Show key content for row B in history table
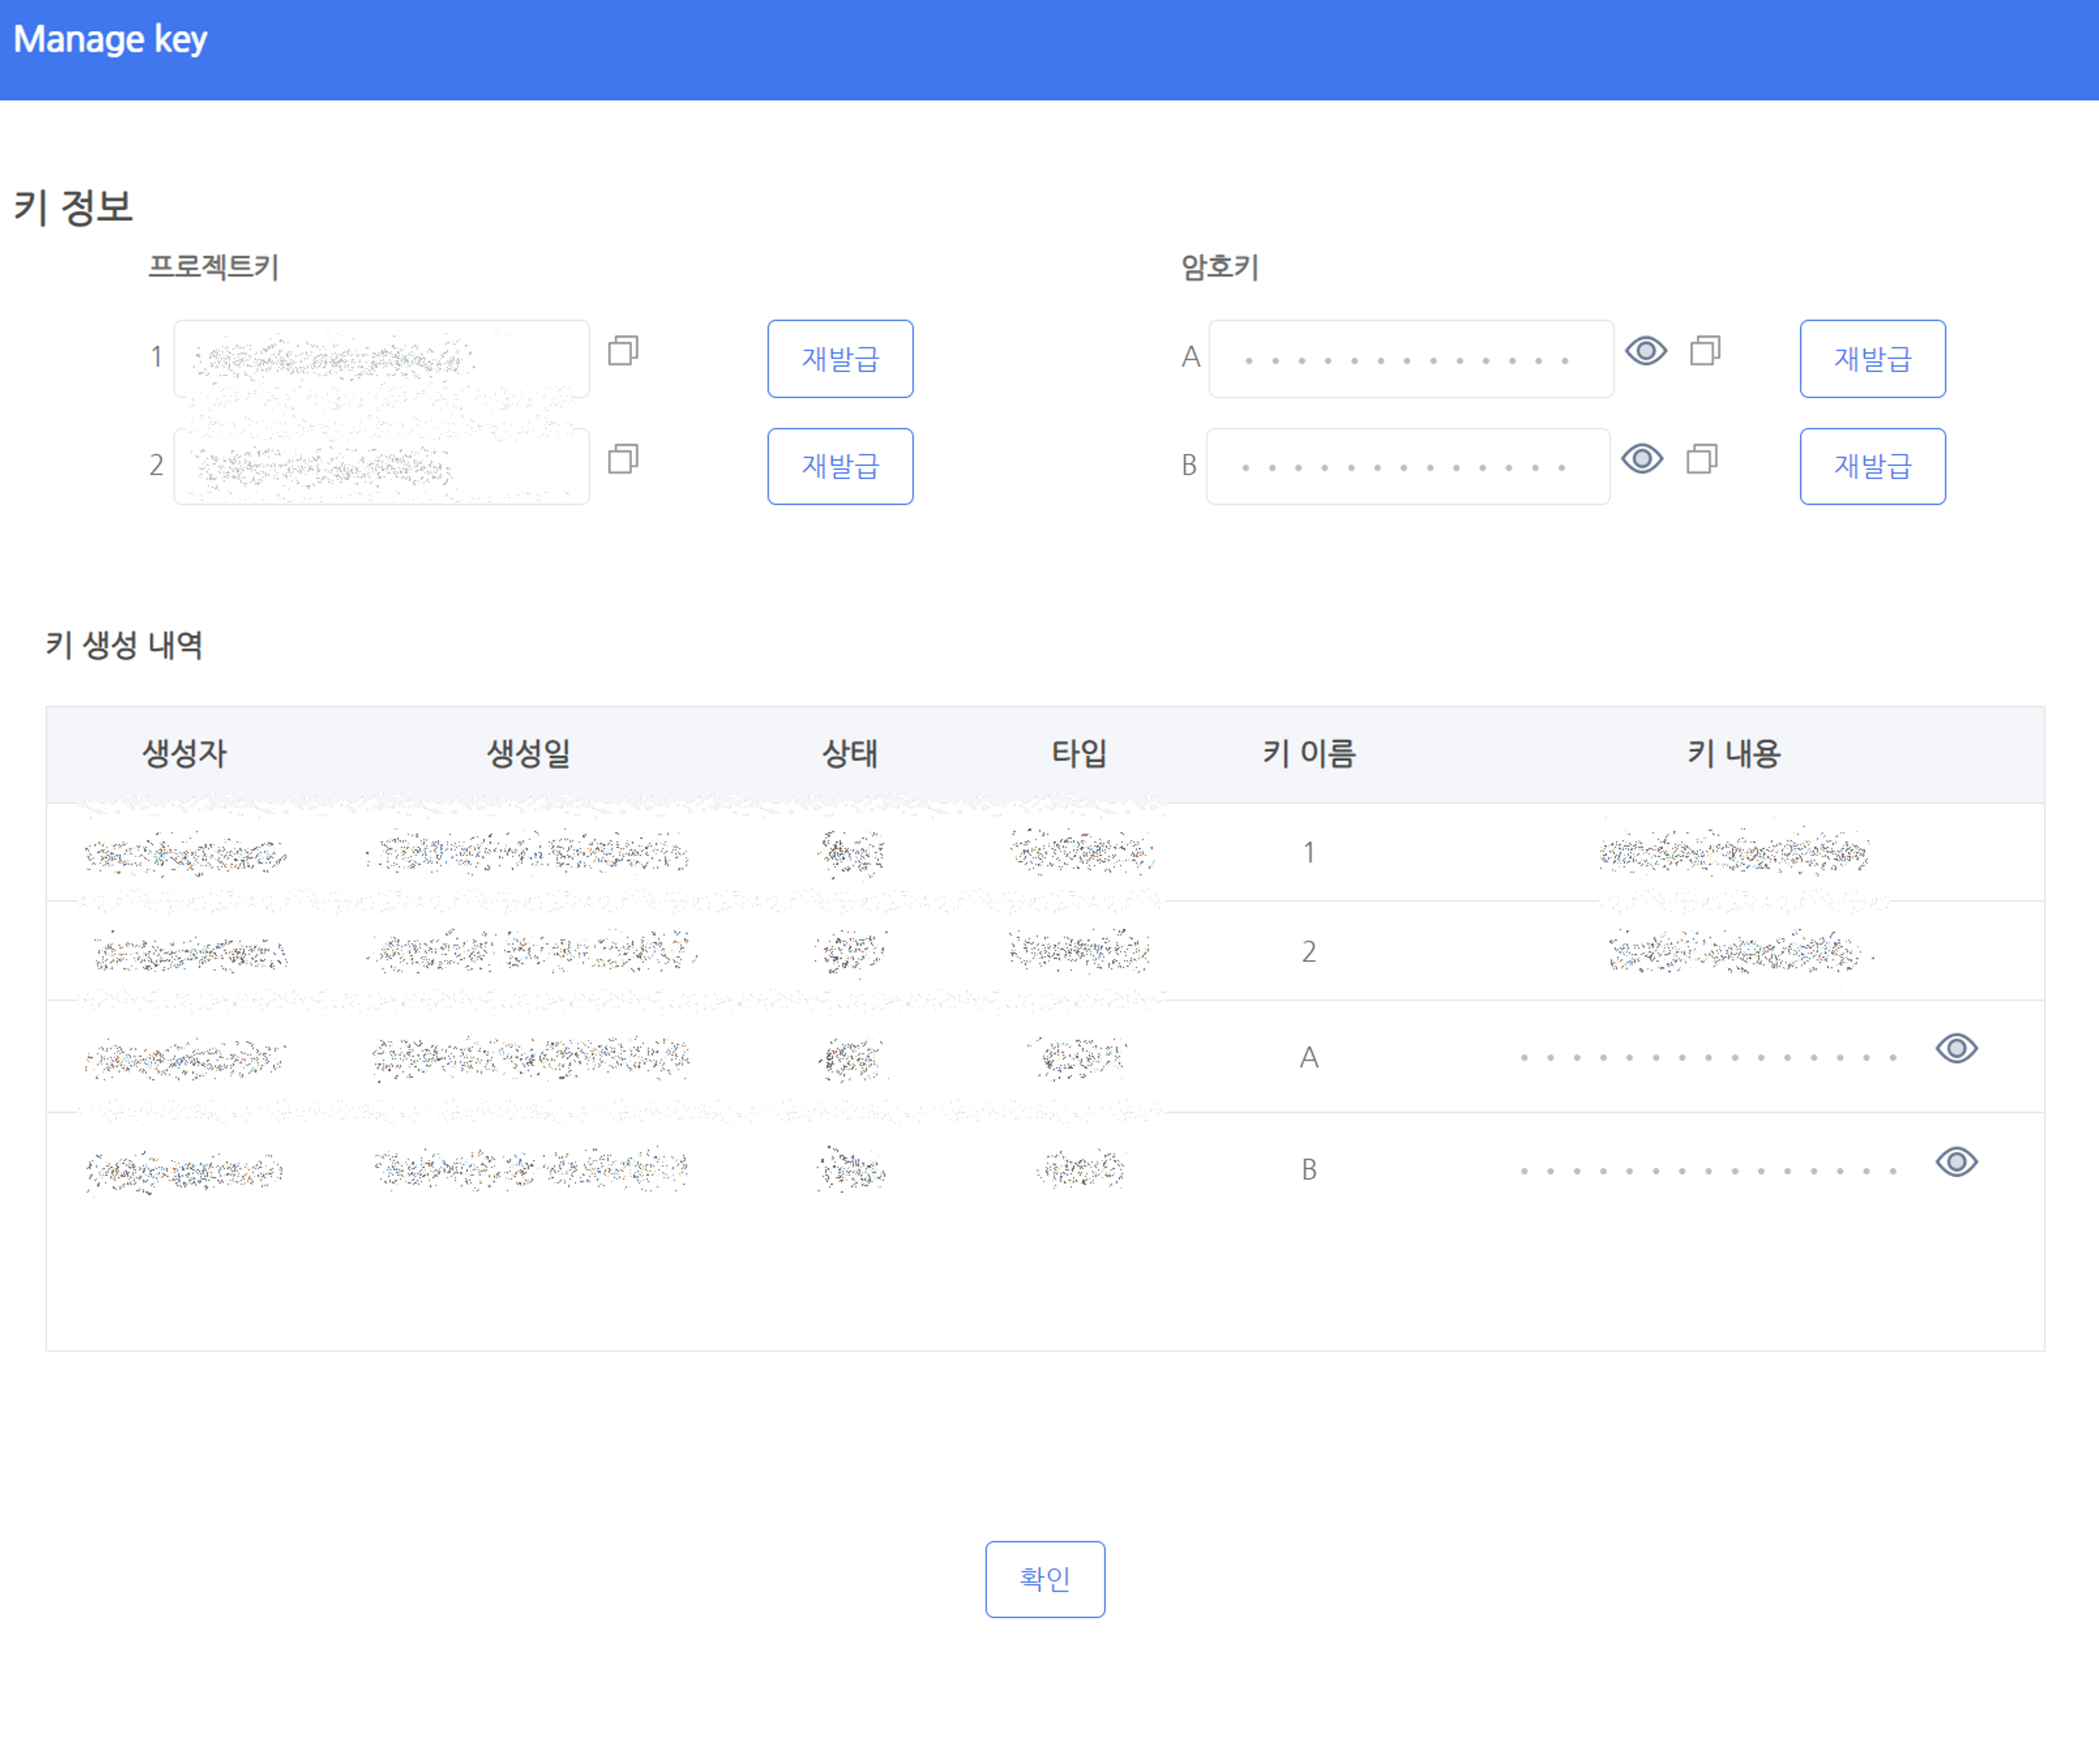 pyautogui.click(x=1956, y=1161)
